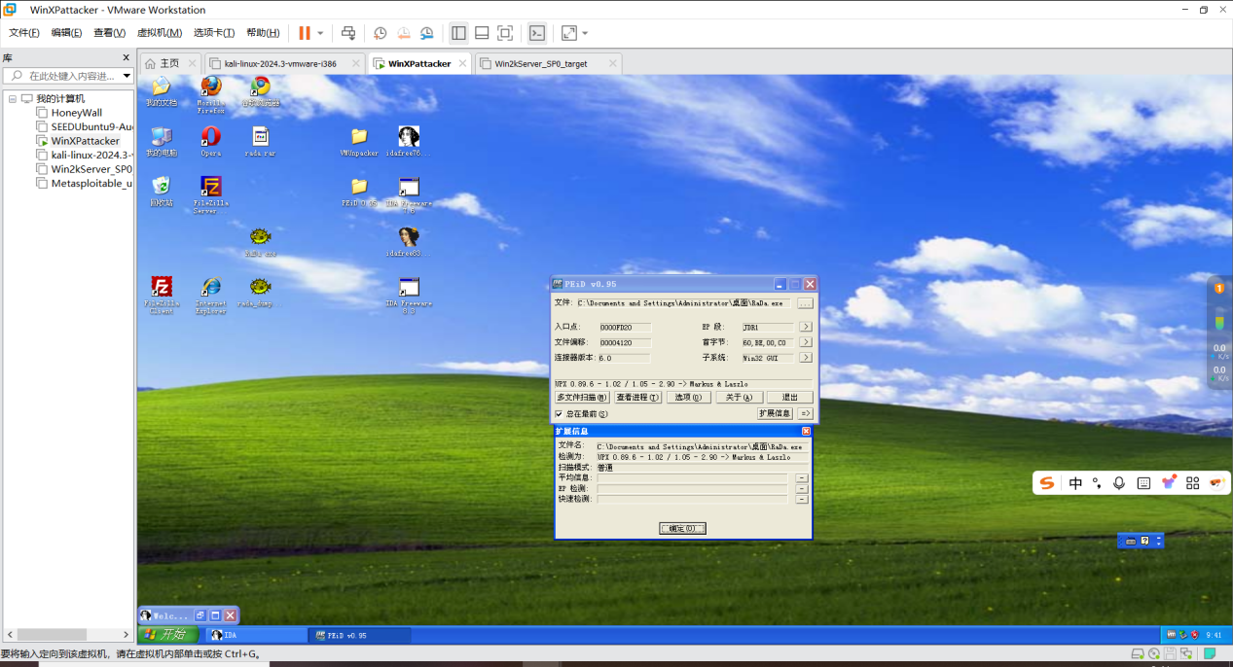This screenshot has width=1233, height=667.
Task: Click 多文件扫描(M) button in PEiD
Action: [x=583, y=397]
